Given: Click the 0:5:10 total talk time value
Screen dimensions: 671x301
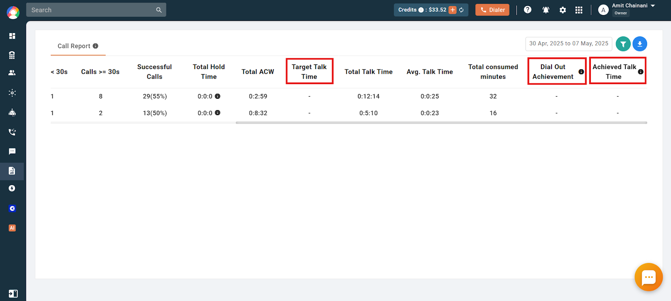Looking at the screenshot, I should click(x=369, y=113).
